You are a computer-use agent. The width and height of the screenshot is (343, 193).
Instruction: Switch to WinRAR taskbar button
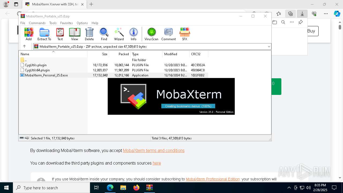point(149,188)
